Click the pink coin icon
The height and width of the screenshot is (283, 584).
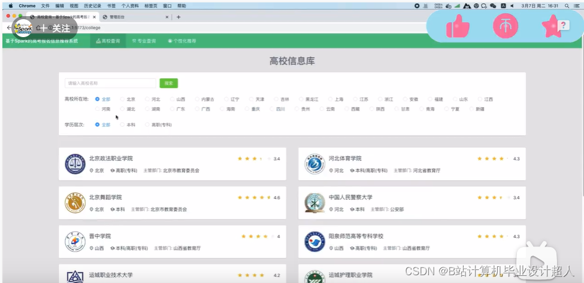pos(506,26)
